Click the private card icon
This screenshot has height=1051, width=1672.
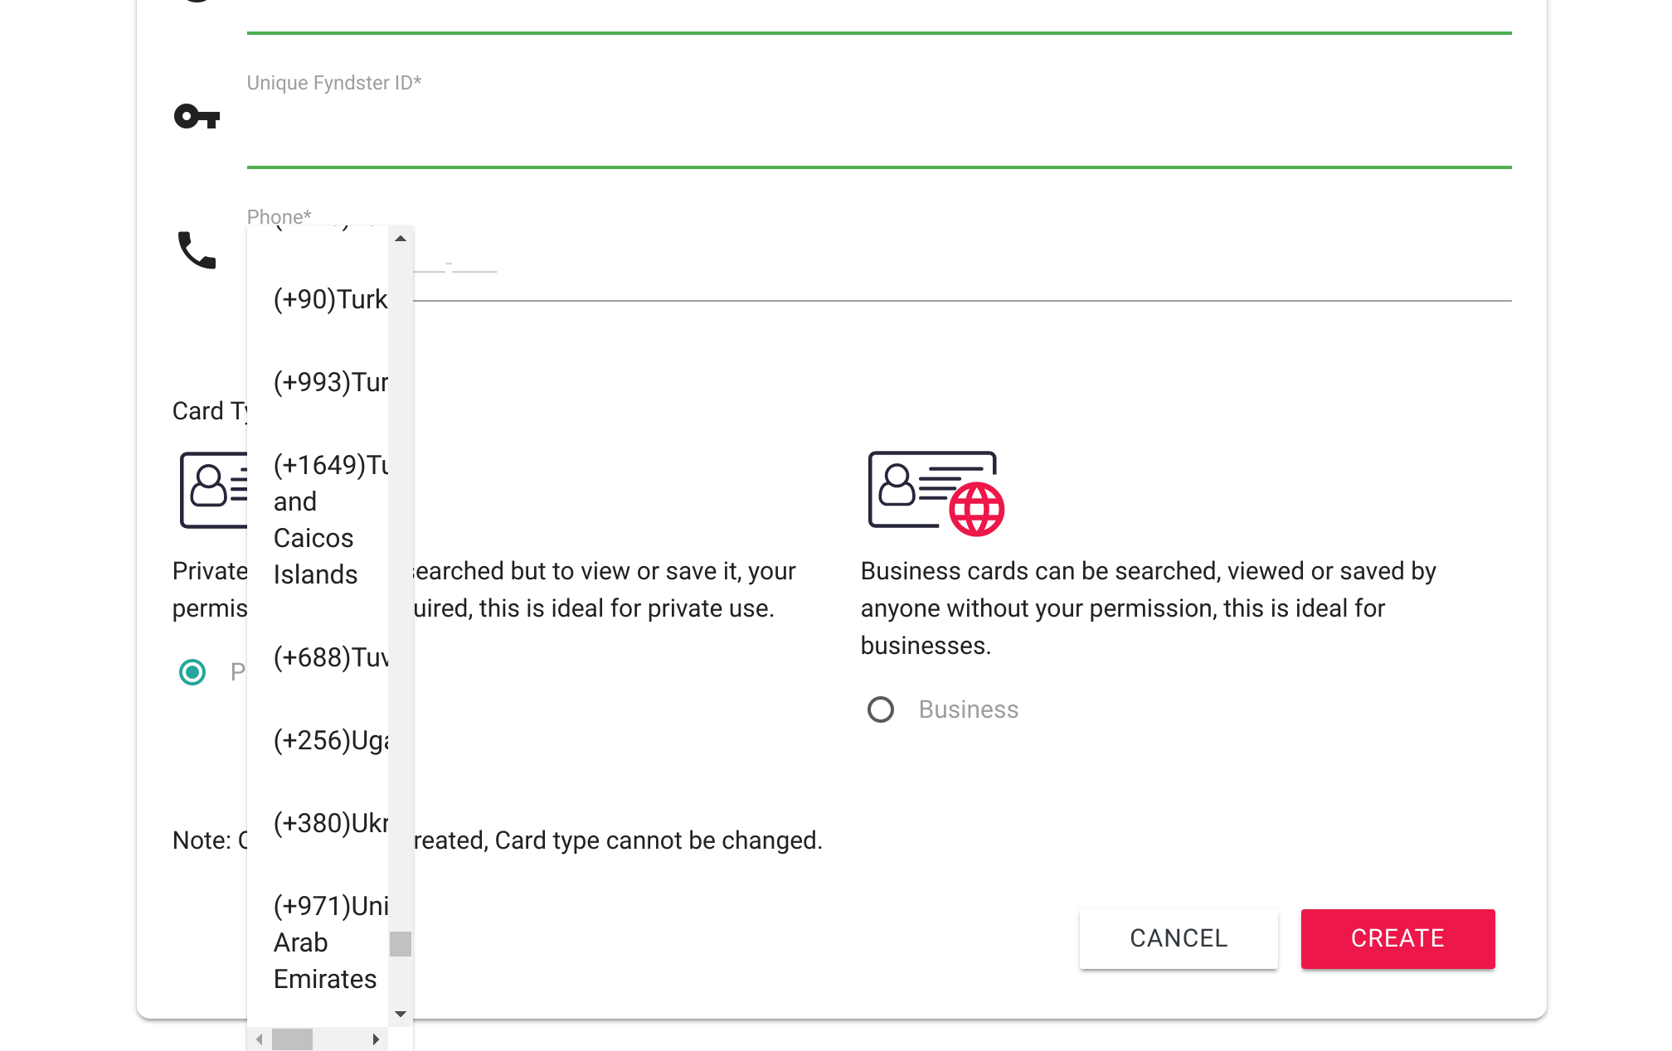tap(214, 490)
